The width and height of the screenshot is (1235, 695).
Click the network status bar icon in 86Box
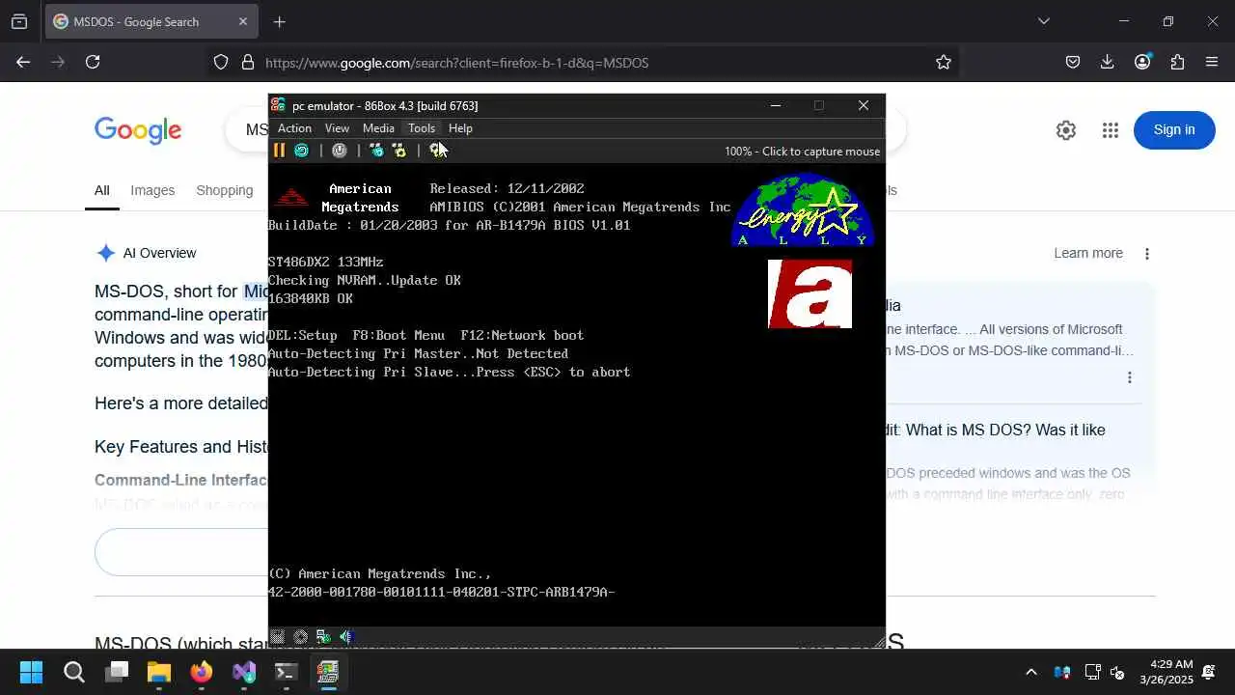point(323,637)
